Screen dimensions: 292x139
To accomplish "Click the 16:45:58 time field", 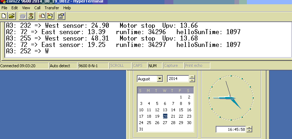I will coord(231,129).
